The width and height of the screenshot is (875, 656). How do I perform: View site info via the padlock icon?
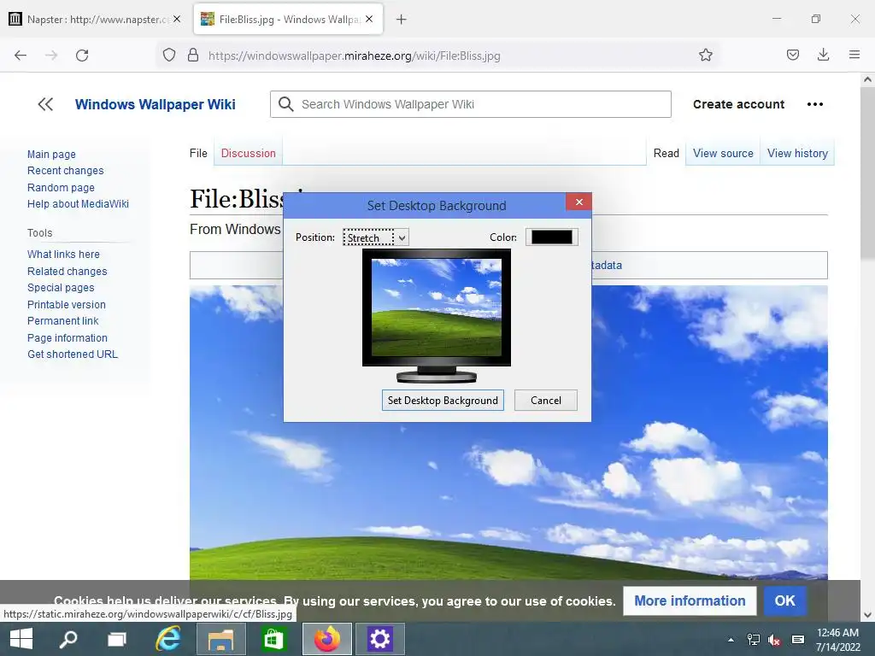pyautogui.click(x=193, y=56)
